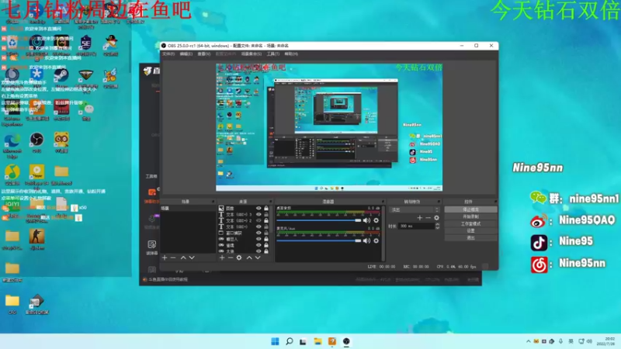Image resolution: width=621 pixels, height=349 pixels.
Task: Undock the 混音器 panel via its header icon
Action: point(383,202)
